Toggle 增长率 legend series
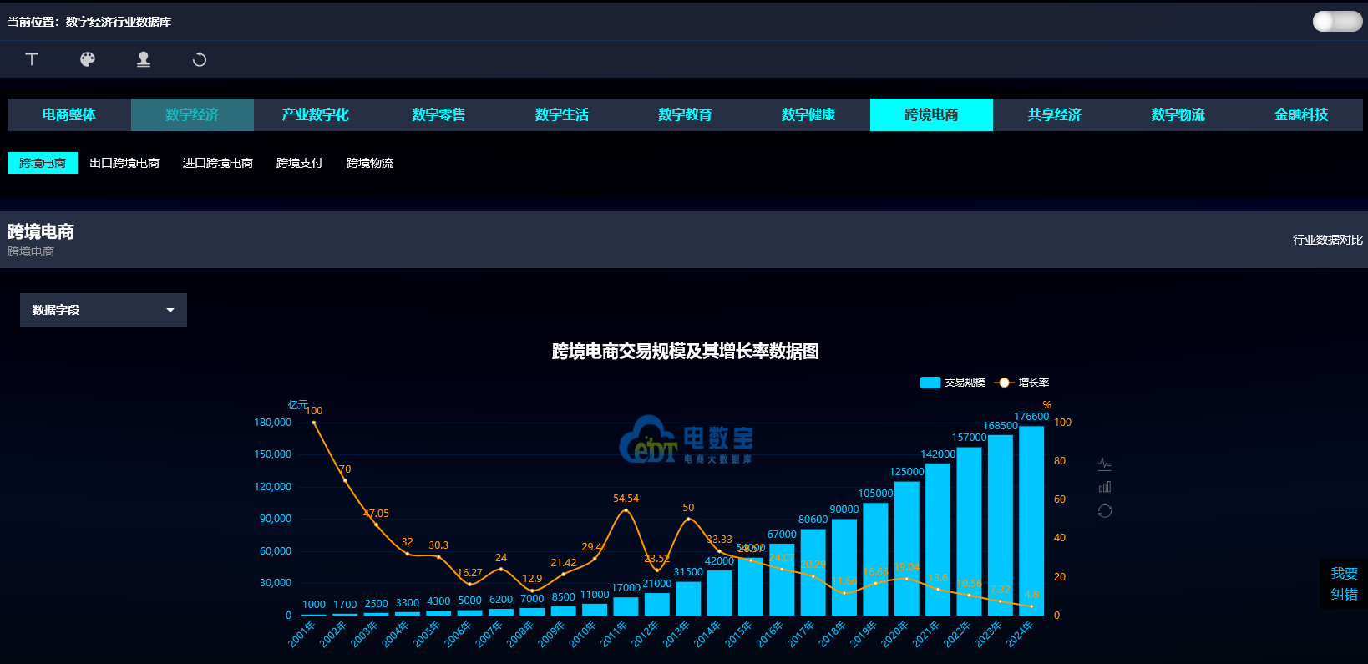The width and height of the screenshot is (1368, 664). [1021, 383]
